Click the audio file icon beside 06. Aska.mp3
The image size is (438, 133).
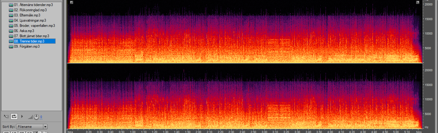click(x=11, y=31)
